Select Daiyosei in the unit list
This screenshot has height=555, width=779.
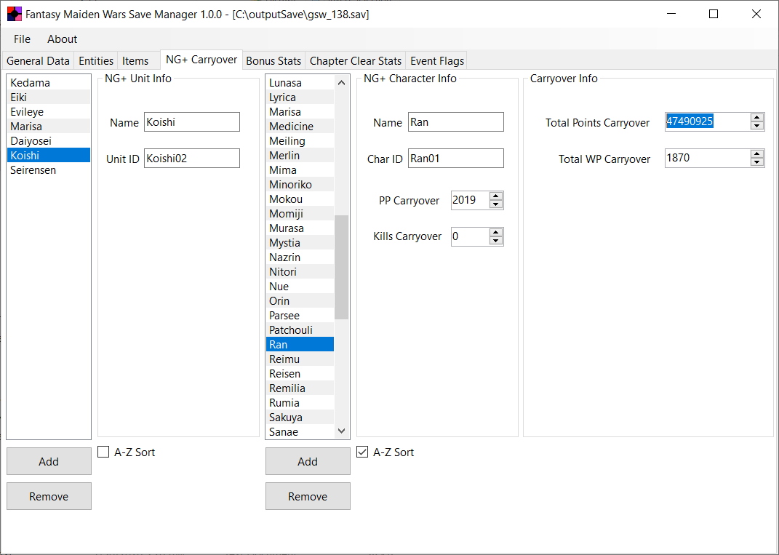[x=49, y=140]
